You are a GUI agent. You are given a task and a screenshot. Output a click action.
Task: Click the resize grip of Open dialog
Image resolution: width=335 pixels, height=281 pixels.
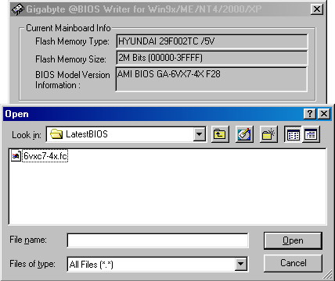[327, 276]
